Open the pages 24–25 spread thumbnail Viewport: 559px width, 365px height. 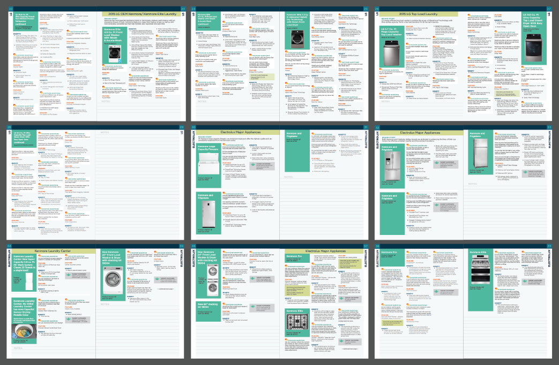pos(280,64)
